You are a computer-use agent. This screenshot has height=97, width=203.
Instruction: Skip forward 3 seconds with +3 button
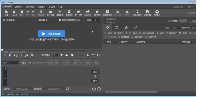tap(31, 55)
